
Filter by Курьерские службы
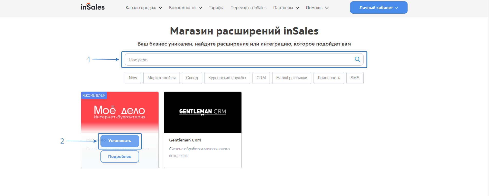[227, 78]
